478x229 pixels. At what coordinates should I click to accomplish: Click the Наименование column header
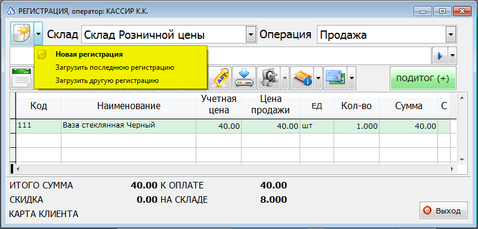coord(129,106)
